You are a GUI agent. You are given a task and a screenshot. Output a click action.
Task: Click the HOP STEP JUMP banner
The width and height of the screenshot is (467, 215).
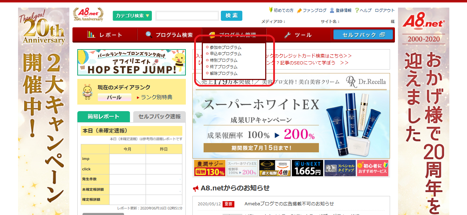(x=131, y=62)
